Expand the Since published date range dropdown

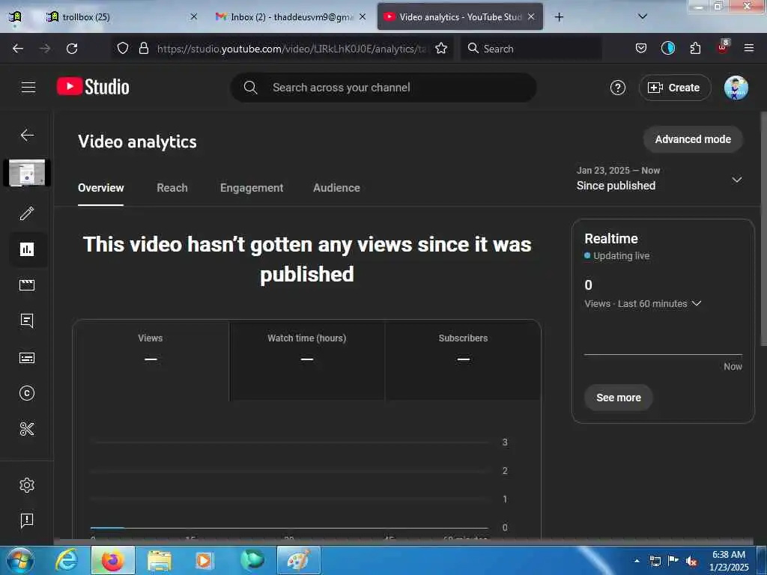pos(659,179)
